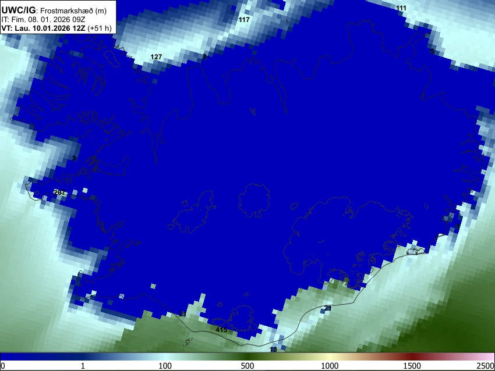Click the map value label '415'

(221, 330)
